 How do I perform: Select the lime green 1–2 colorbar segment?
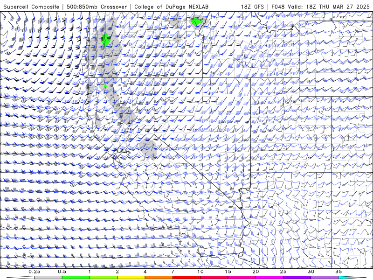(x=104, y=278)
